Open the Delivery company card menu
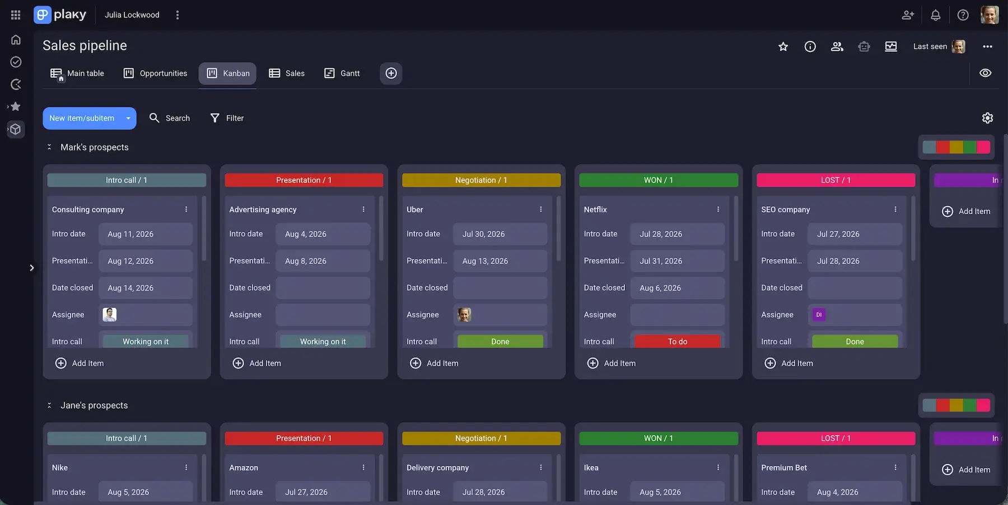1008x505 pixels. (541, 468)
